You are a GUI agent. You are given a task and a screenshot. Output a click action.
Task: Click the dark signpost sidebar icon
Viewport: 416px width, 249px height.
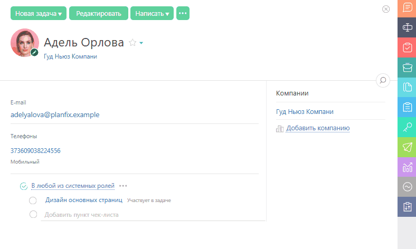coord(406,27)
